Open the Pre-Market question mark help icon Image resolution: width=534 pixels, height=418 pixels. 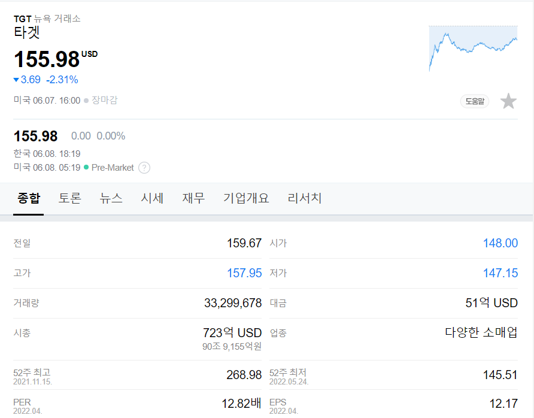[x=144, y=168]
